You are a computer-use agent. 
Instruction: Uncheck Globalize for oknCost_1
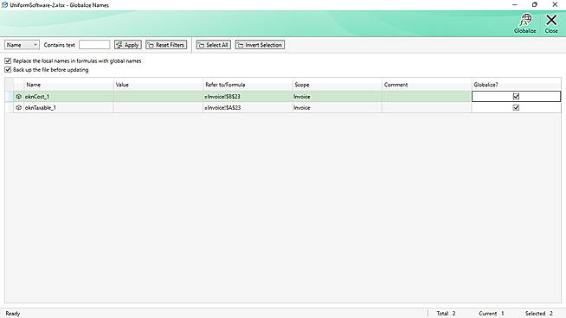pyautogui.click(x=516, y=96)
